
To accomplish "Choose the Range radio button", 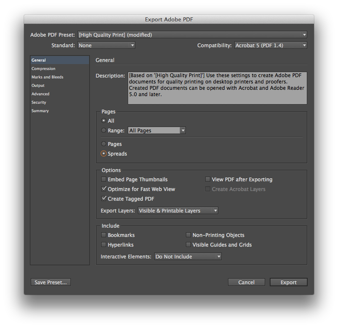I will click(x=104, y=130).
